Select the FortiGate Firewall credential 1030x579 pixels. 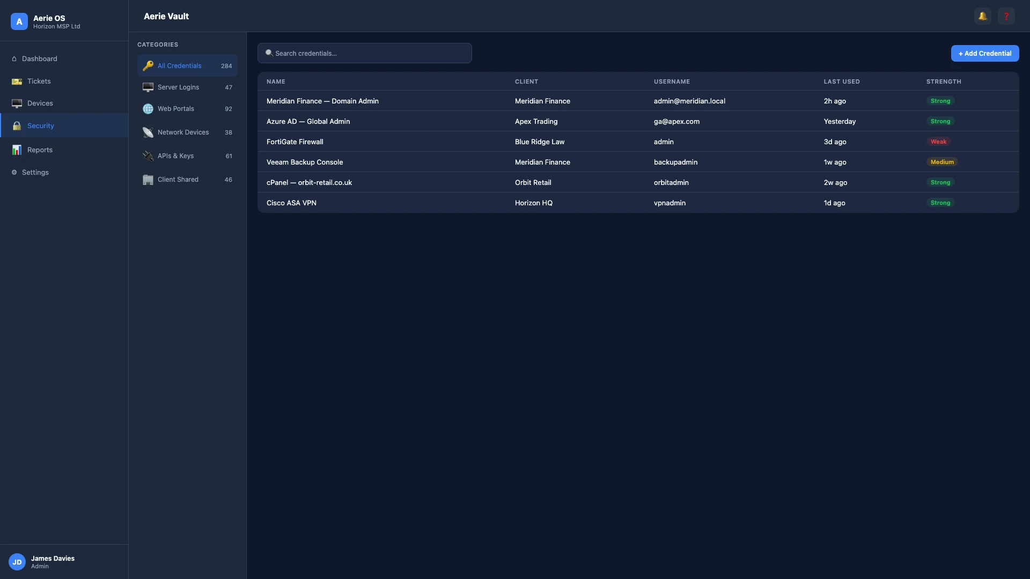[638, 142]
